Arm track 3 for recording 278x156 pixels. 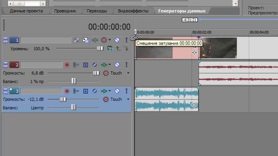67,91
